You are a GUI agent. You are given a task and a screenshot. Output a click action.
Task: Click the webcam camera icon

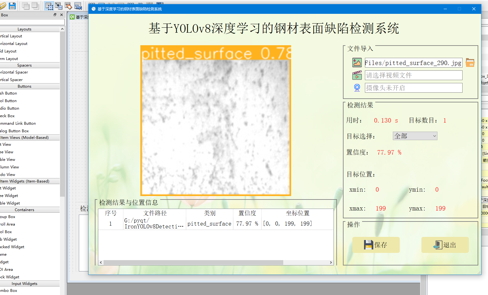pyautogui.click(x=357, y=88)
